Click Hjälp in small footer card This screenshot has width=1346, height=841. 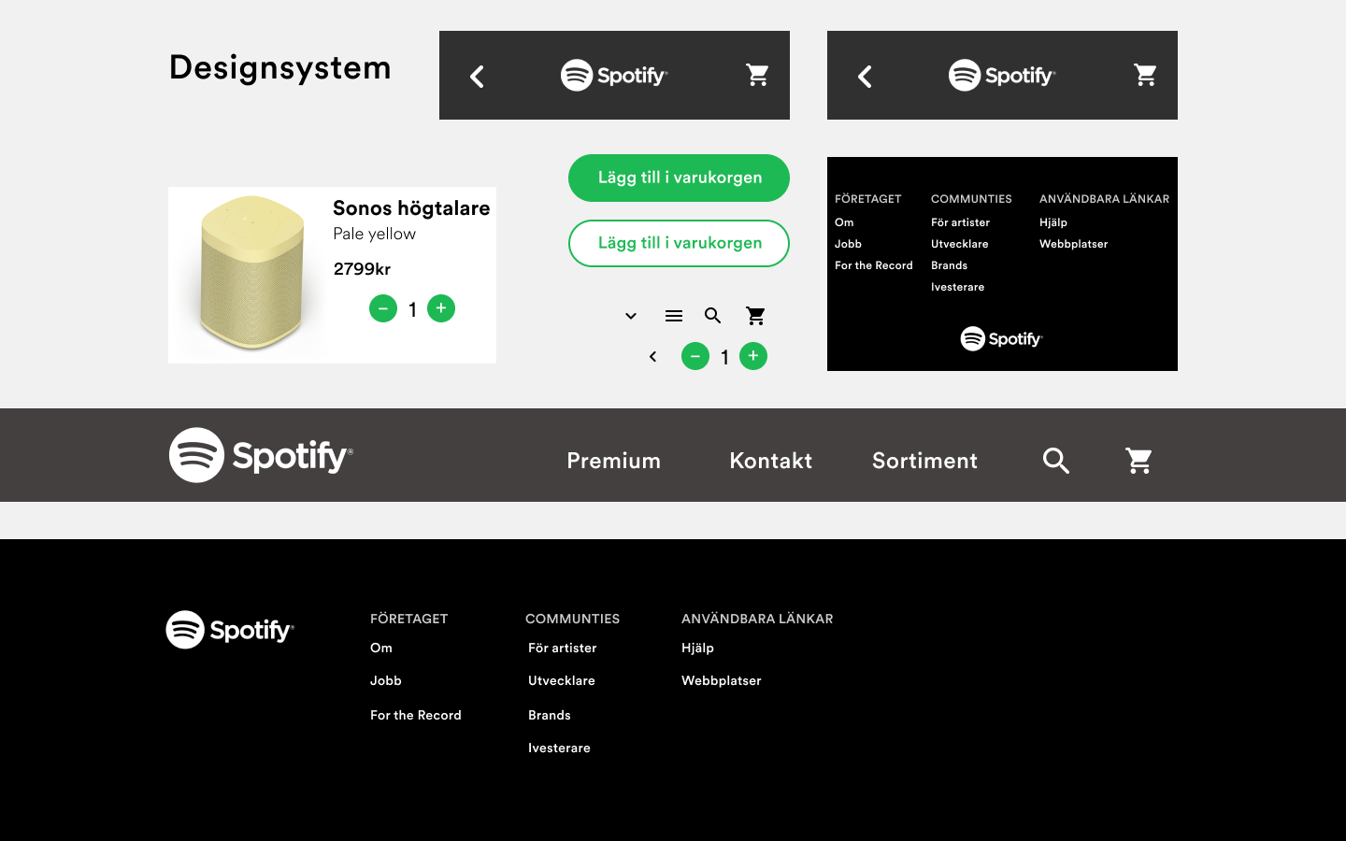[x=1053, y=222]
